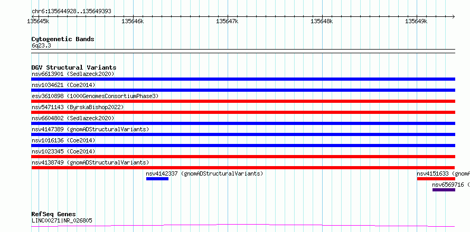
Task: Select the blue bar under nsv4147389
Action: point(243,134)
